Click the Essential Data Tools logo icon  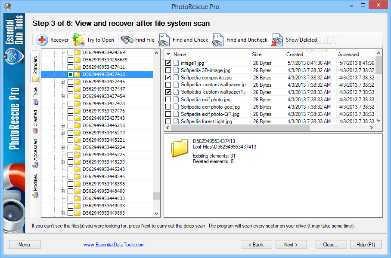click(x=14, y=56)
